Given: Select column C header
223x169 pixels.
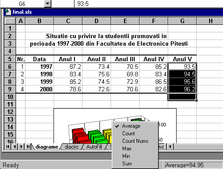Looking at the screenshot, I should (68, 21).
